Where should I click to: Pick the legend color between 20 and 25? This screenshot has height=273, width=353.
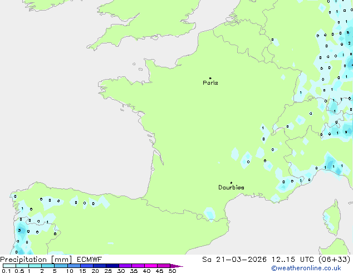click(100, 266)
